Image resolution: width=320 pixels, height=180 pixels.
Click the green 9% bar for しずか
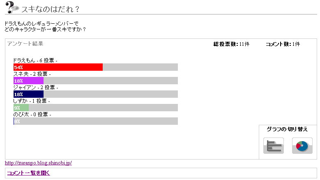point(21,108)
